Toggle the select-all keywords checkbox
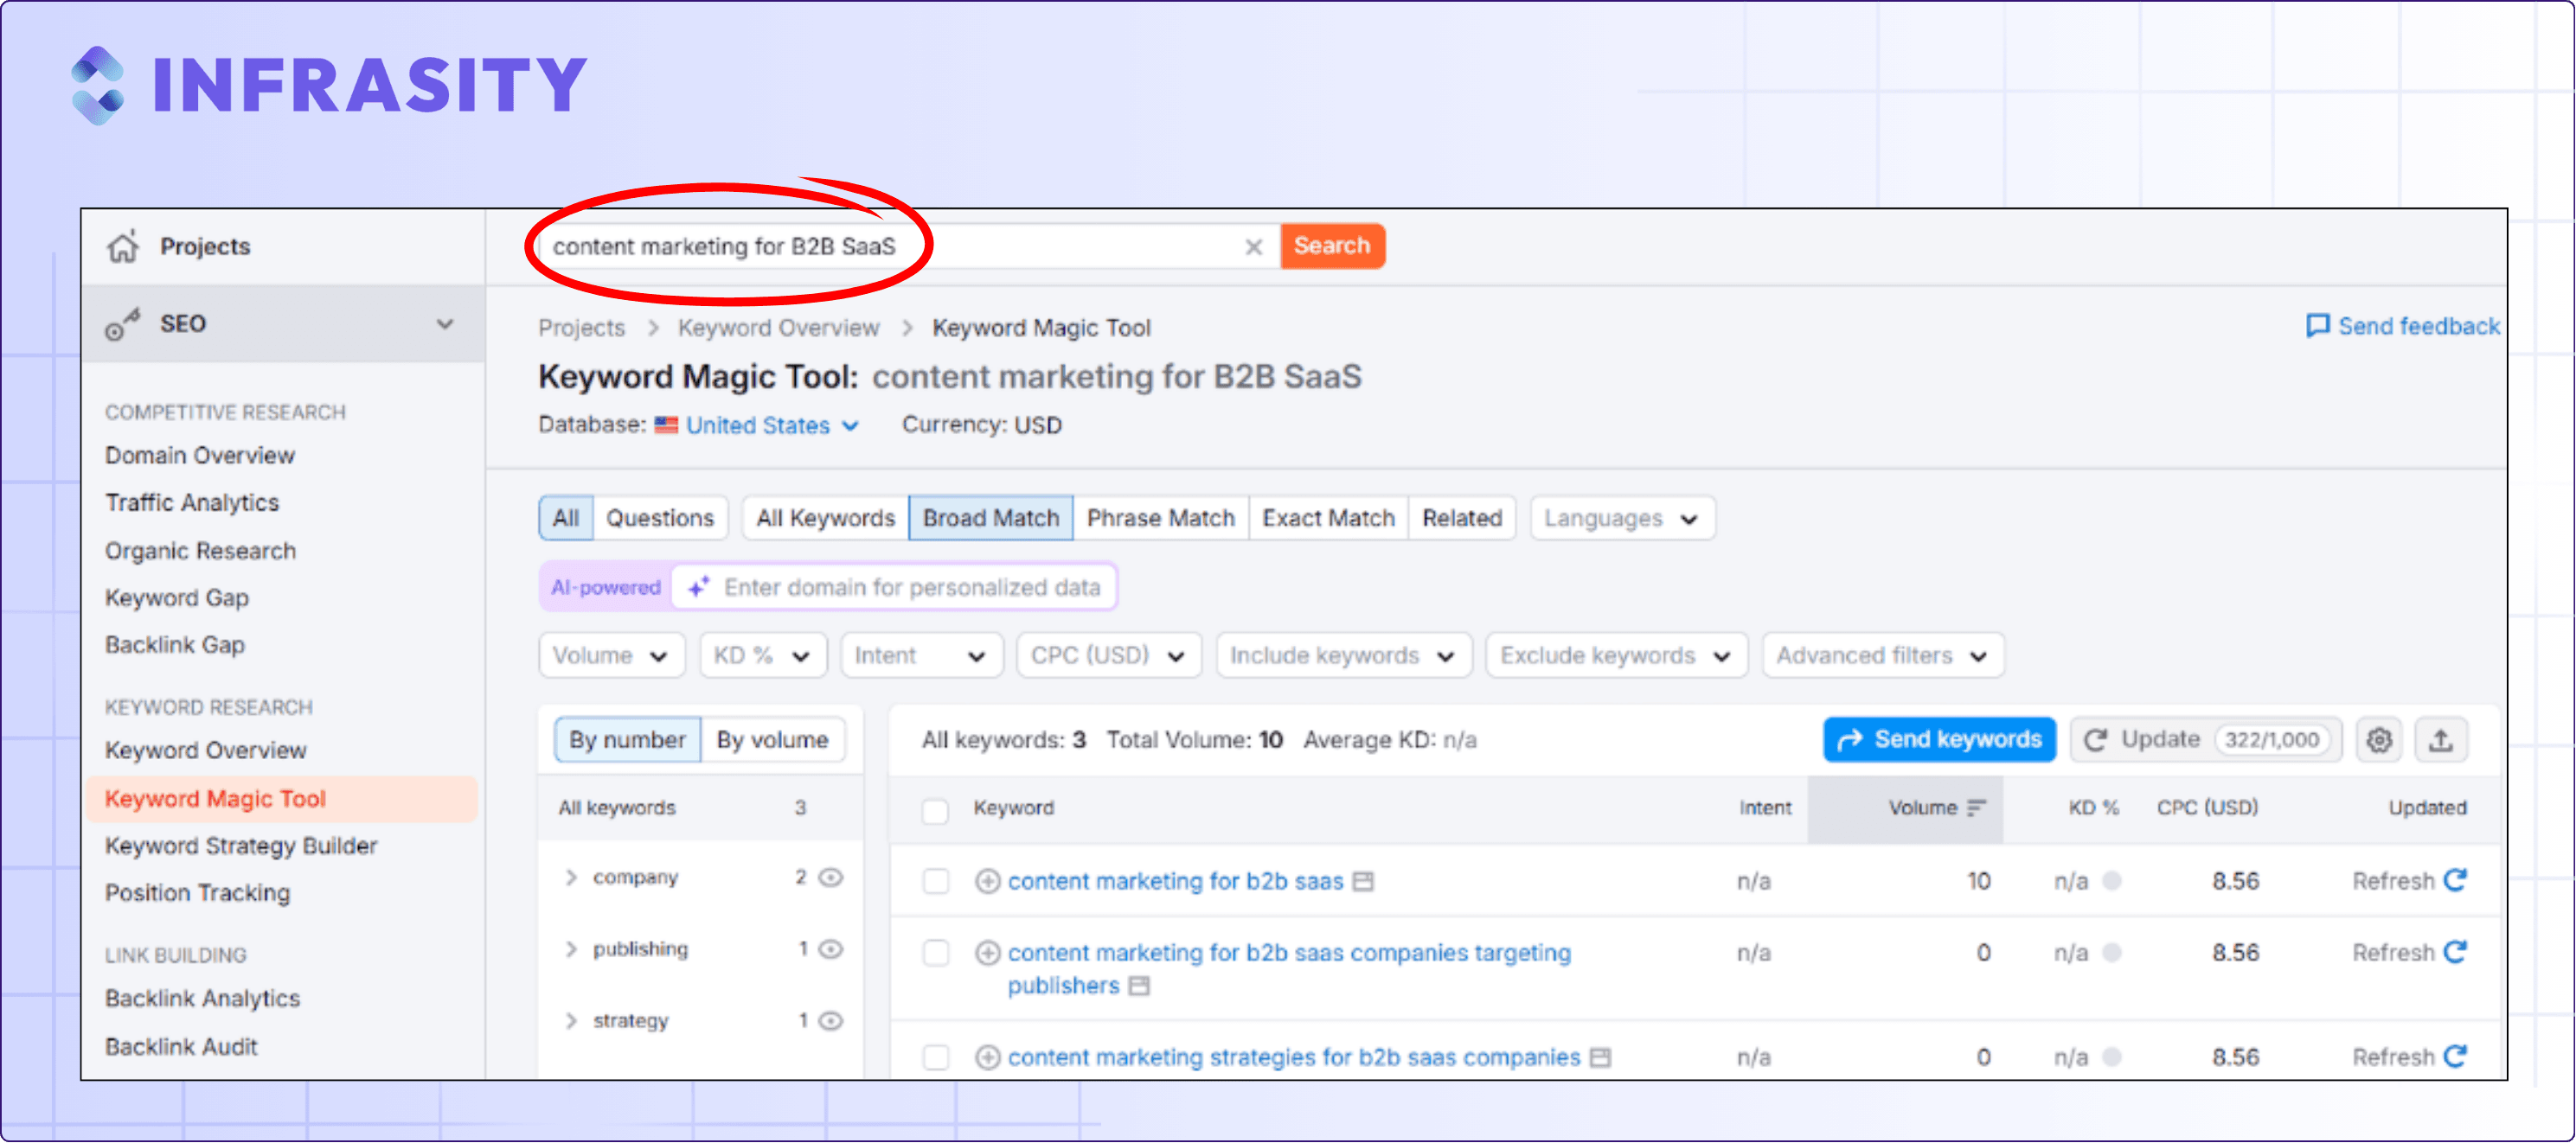Image resolution: width=2576 pixels, height=1143 pixels. click(935, 810)
